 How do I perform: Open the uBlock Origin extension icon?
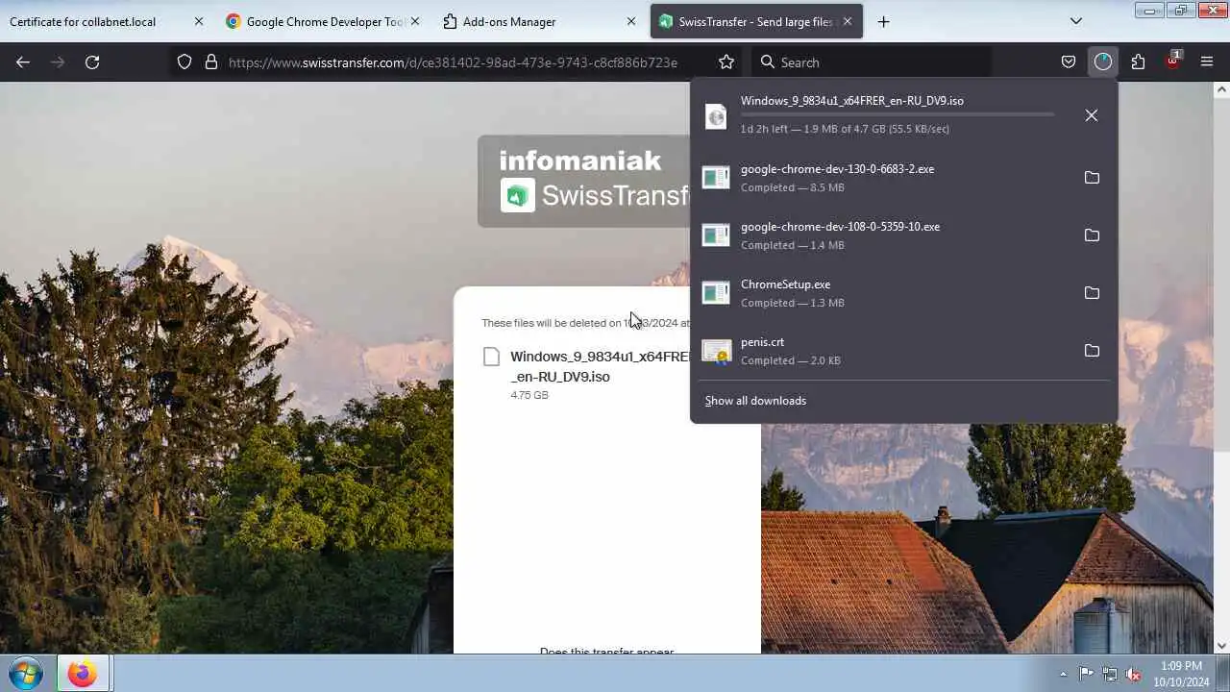(1172, 62)
